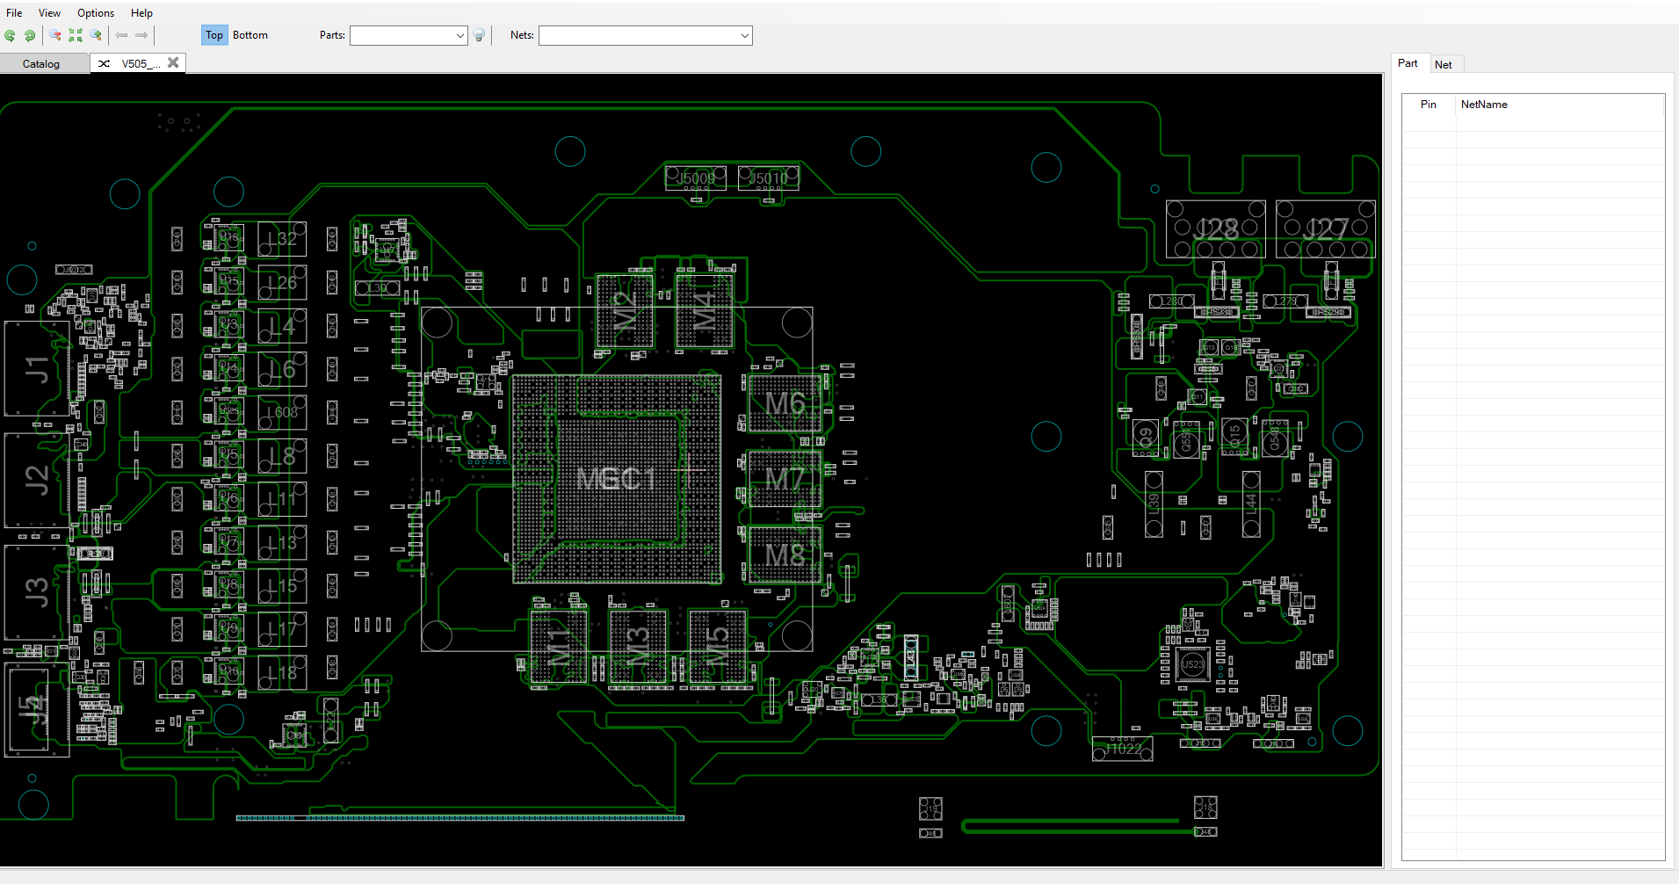Switch the board view to Top layer
This screenshot has width=1679, height=884.
tap(214, 35)
